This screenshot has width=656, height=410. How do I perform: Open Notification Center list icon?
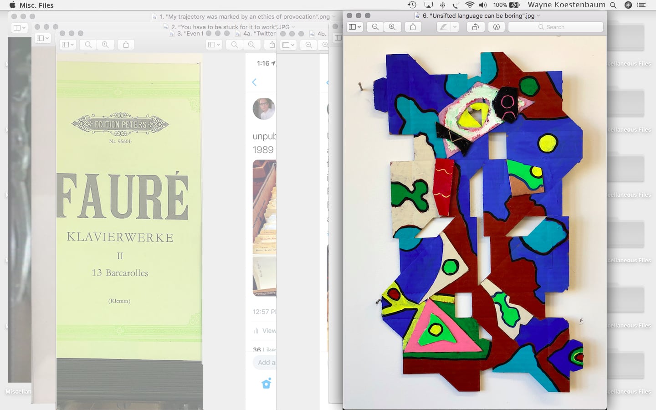(641, 5)
